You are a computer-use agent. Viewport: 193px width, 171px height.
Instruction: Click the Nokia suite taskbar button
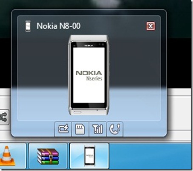coord(89,156)
